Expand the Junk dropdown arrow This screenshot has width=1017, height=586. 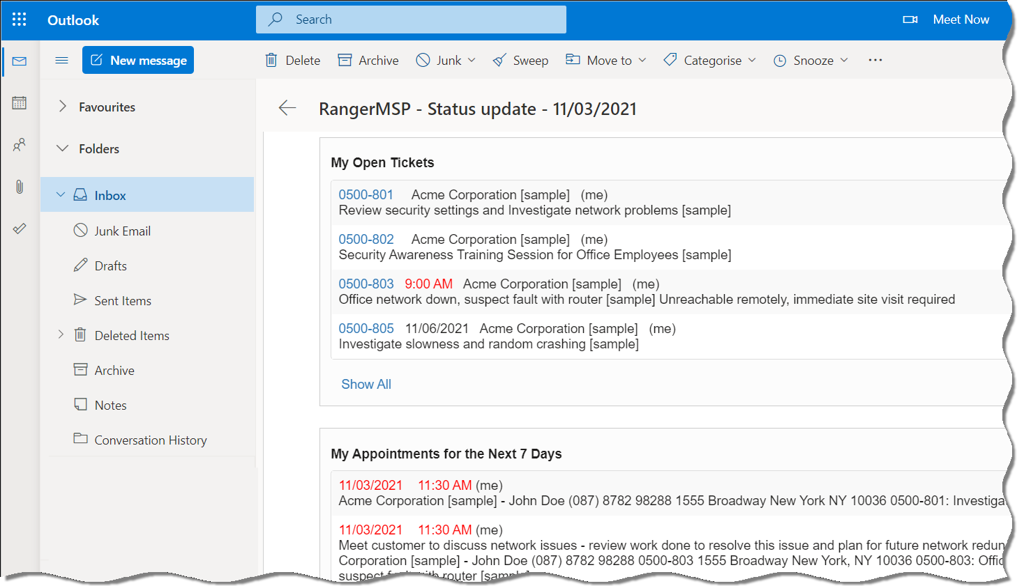(472, 60)
